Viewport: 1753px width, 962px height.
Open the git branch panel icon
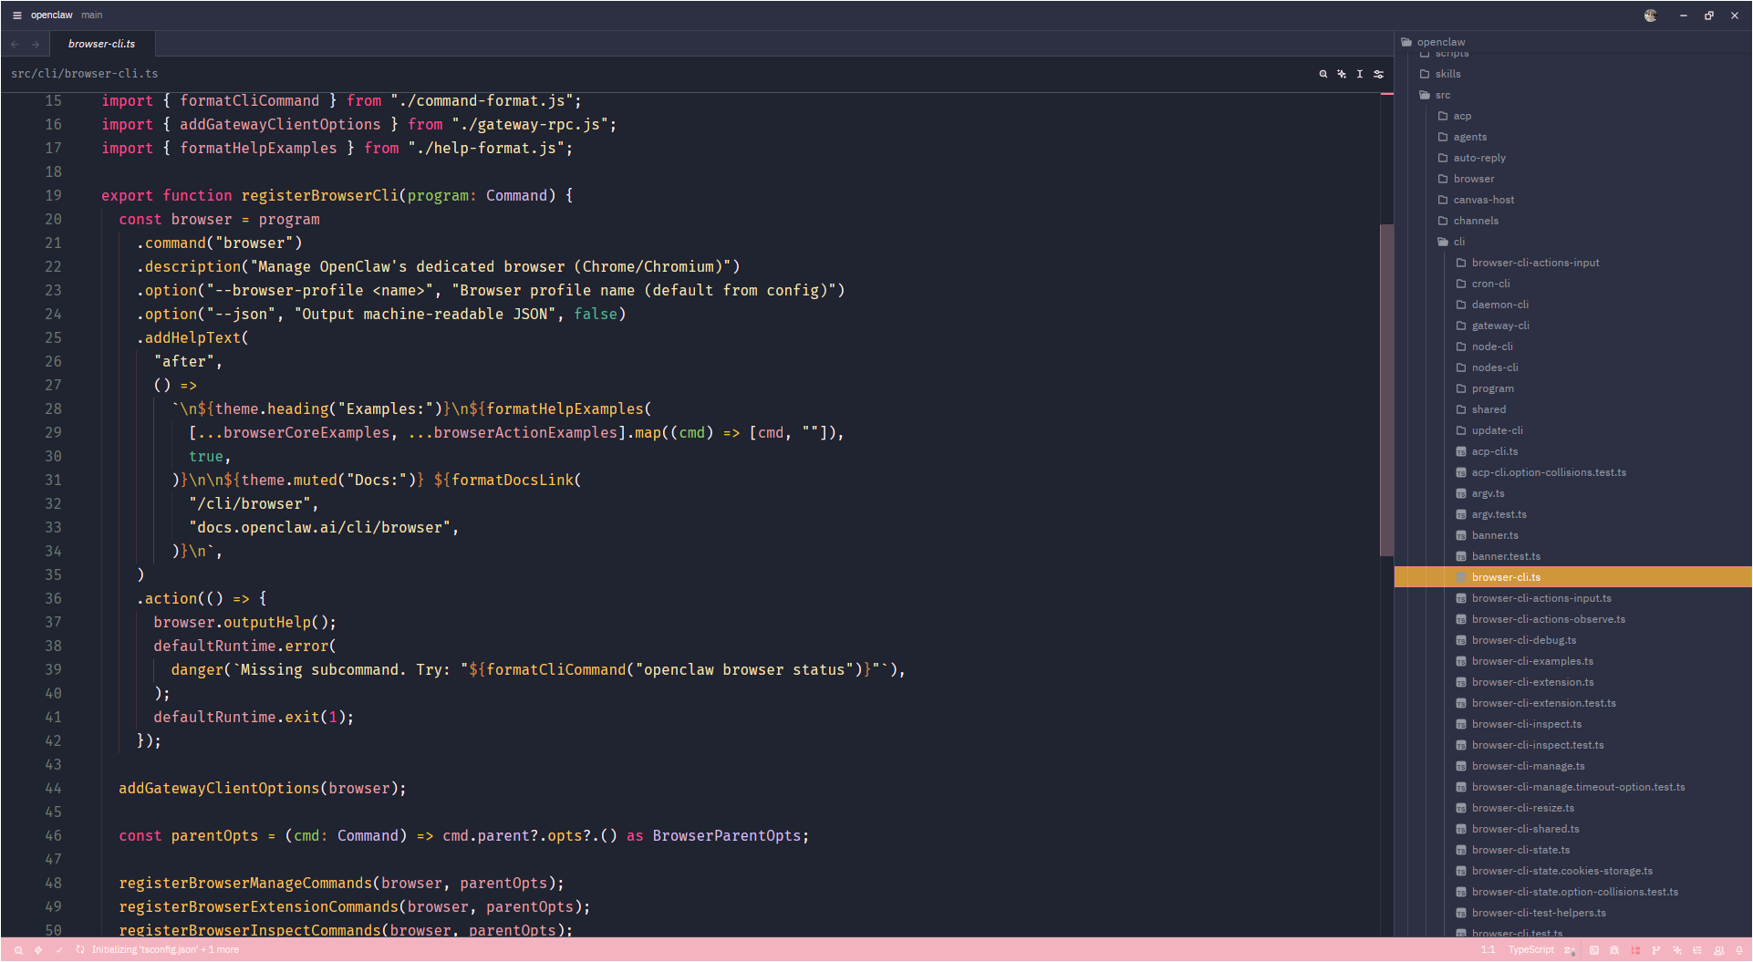pyautogui.click(x=1656, y=950)
